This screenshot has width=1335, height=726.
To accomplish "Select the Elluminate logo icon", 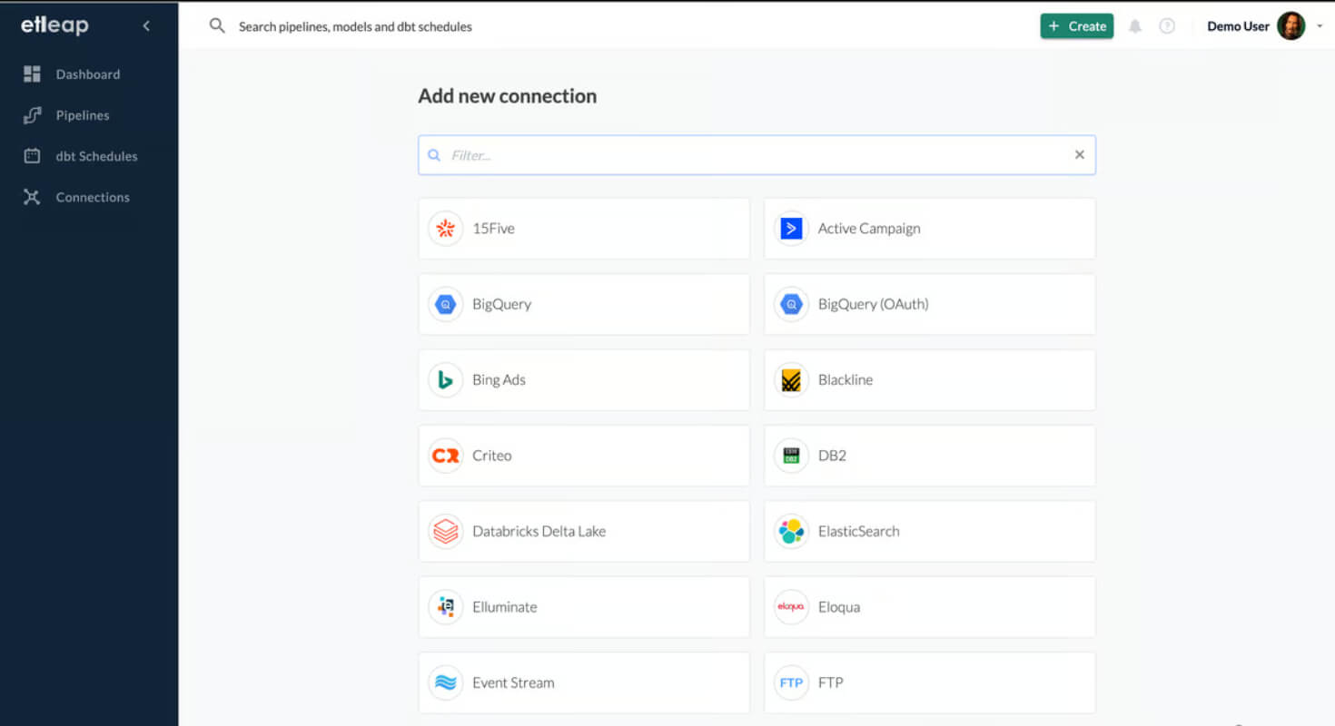I will click(445, 607).
